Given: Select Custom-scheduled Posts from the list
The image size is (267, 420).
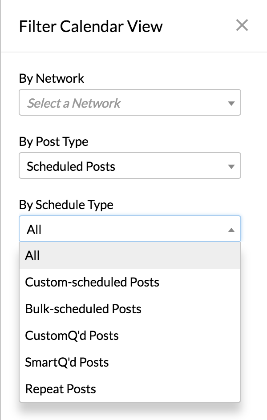Looking at the screenshot, I should click(x=92, y=282).
